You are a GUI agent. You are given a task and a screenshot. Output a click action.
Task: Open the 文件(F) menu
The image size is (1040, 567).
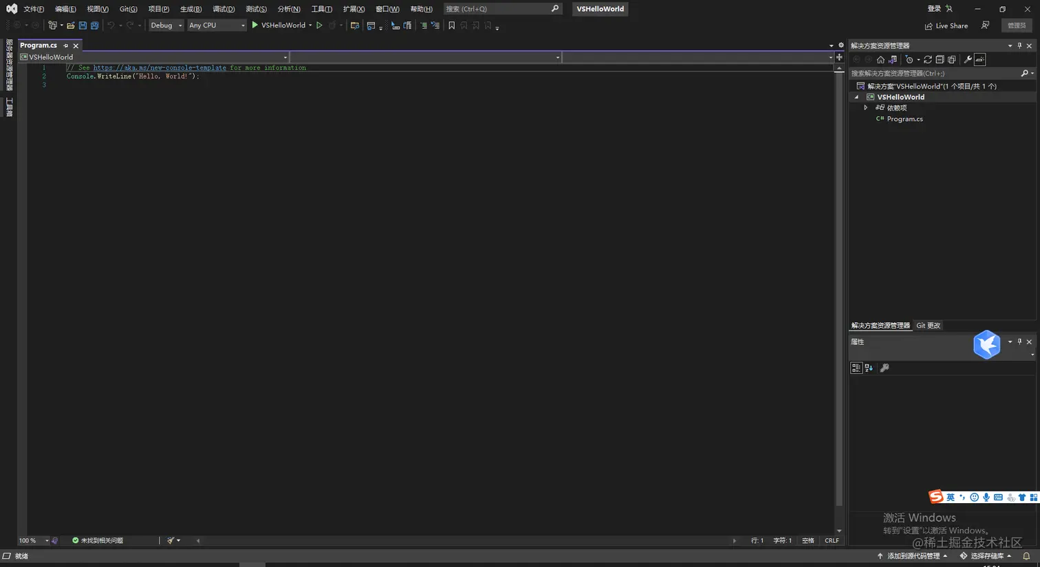coord(34,9)
